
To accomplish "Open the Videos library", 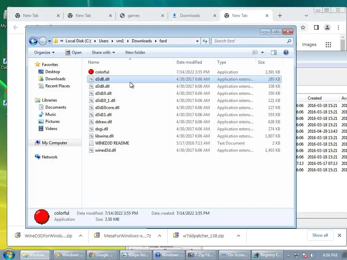I will 51,128.
